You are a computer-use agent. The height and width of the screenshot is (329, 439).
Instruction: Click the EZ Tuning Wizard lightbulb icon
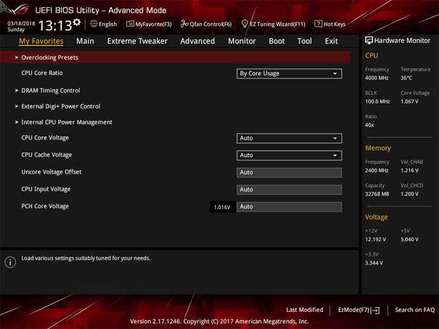(x=244, y=24)
